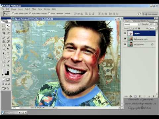Switch to the Channels tab
159x119 pixels.
(136, 21)
